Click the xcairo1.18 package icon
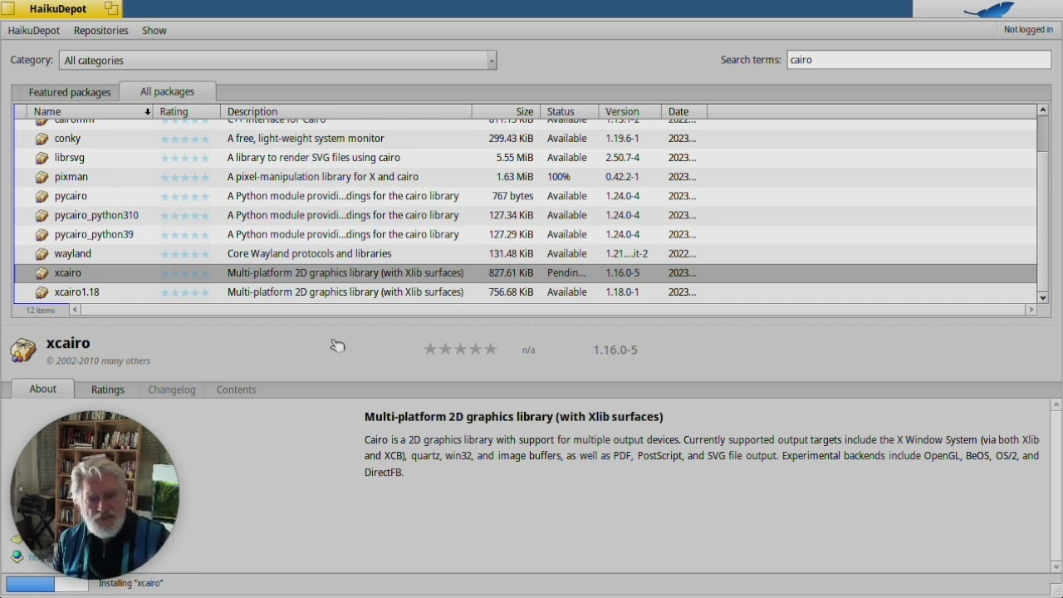The height and width of the screenshot is (598, 1063). point(42,292)
